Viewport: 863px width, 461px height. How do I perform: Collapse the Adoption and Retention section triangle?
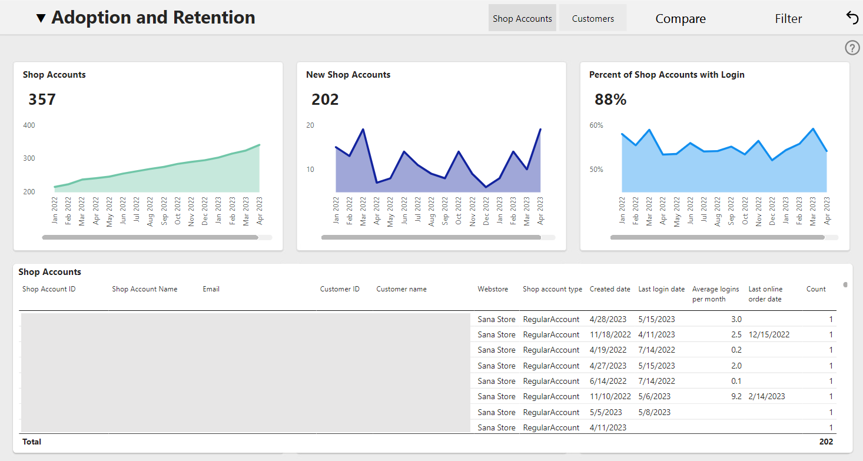41,18
